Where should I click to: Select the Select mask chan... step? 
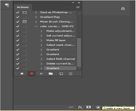(x=60, y=45)
